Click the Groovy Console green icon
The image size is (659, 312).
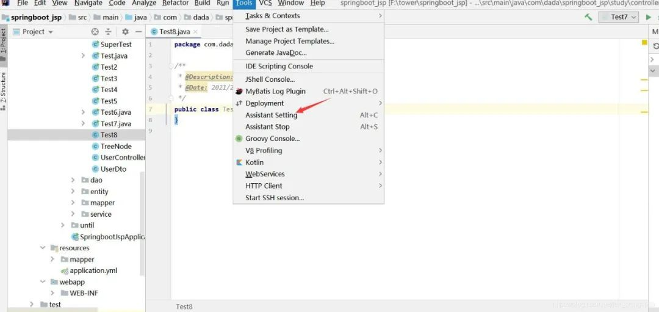coord(239,139)
